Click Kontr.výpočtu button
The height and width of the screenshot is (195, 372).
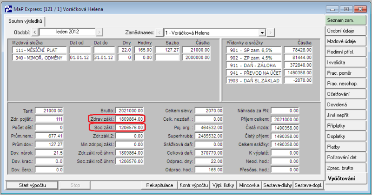193,185
